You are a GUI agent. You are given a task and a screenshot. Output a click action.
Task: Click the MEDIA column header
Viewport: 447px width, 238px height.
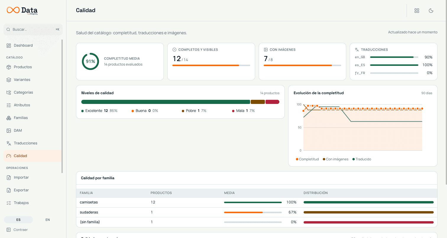coord(229,193)
